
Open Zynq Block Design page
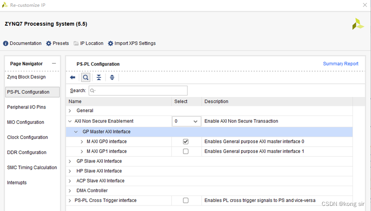click(26, 77)
